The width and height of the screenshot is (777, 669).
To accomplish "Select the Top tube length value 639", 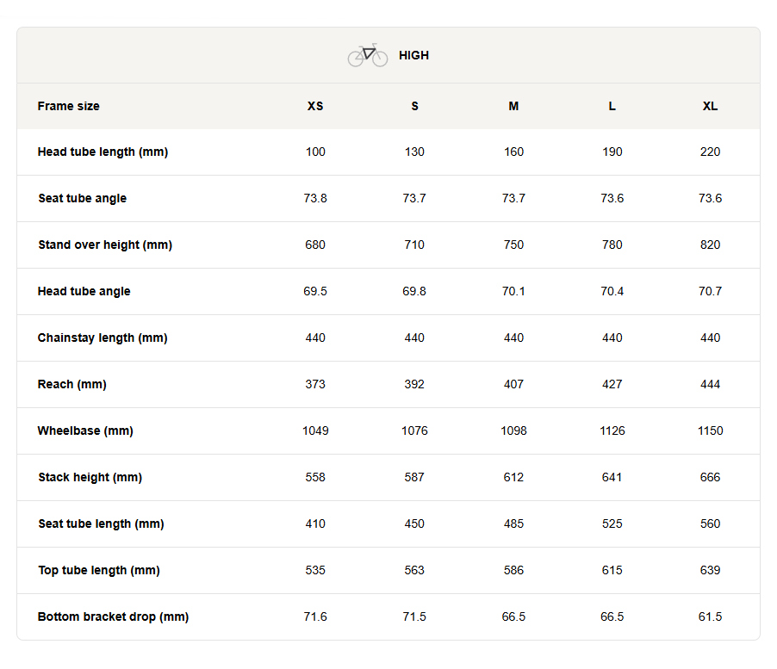I will click(710, 570).
